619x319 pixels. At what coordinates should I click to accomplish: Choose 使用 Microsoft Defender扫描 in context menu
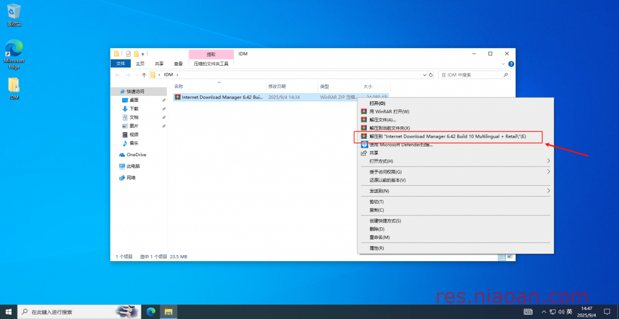coord(455,145)
